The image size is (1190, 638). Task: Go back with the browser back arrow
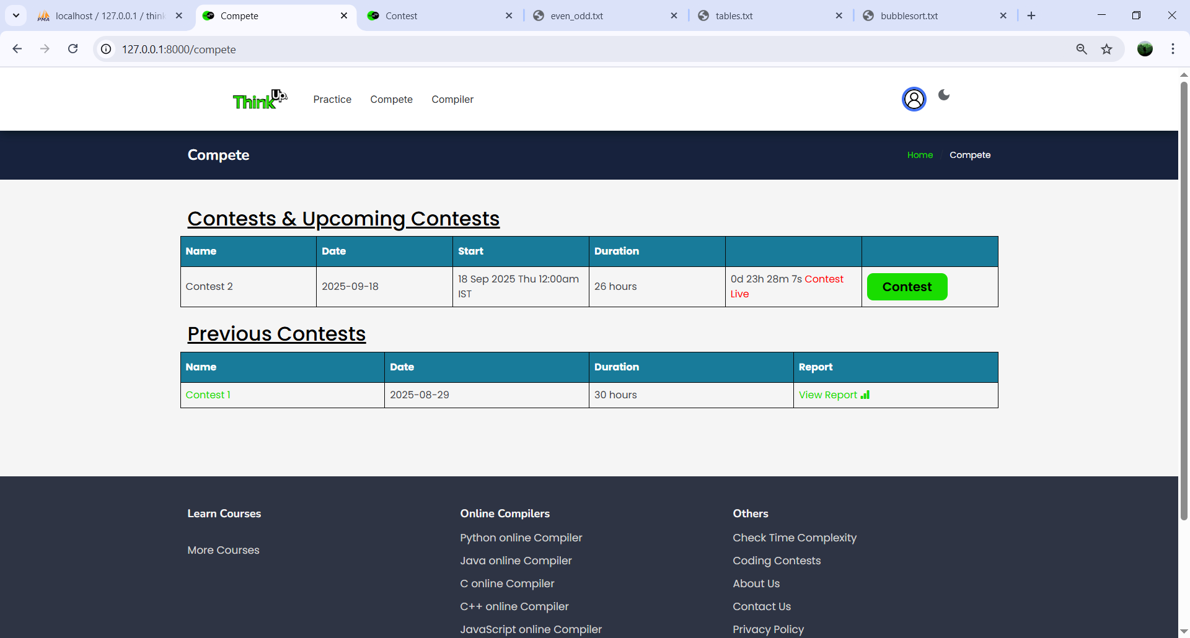pyautogui.click(x=17, y=49)
